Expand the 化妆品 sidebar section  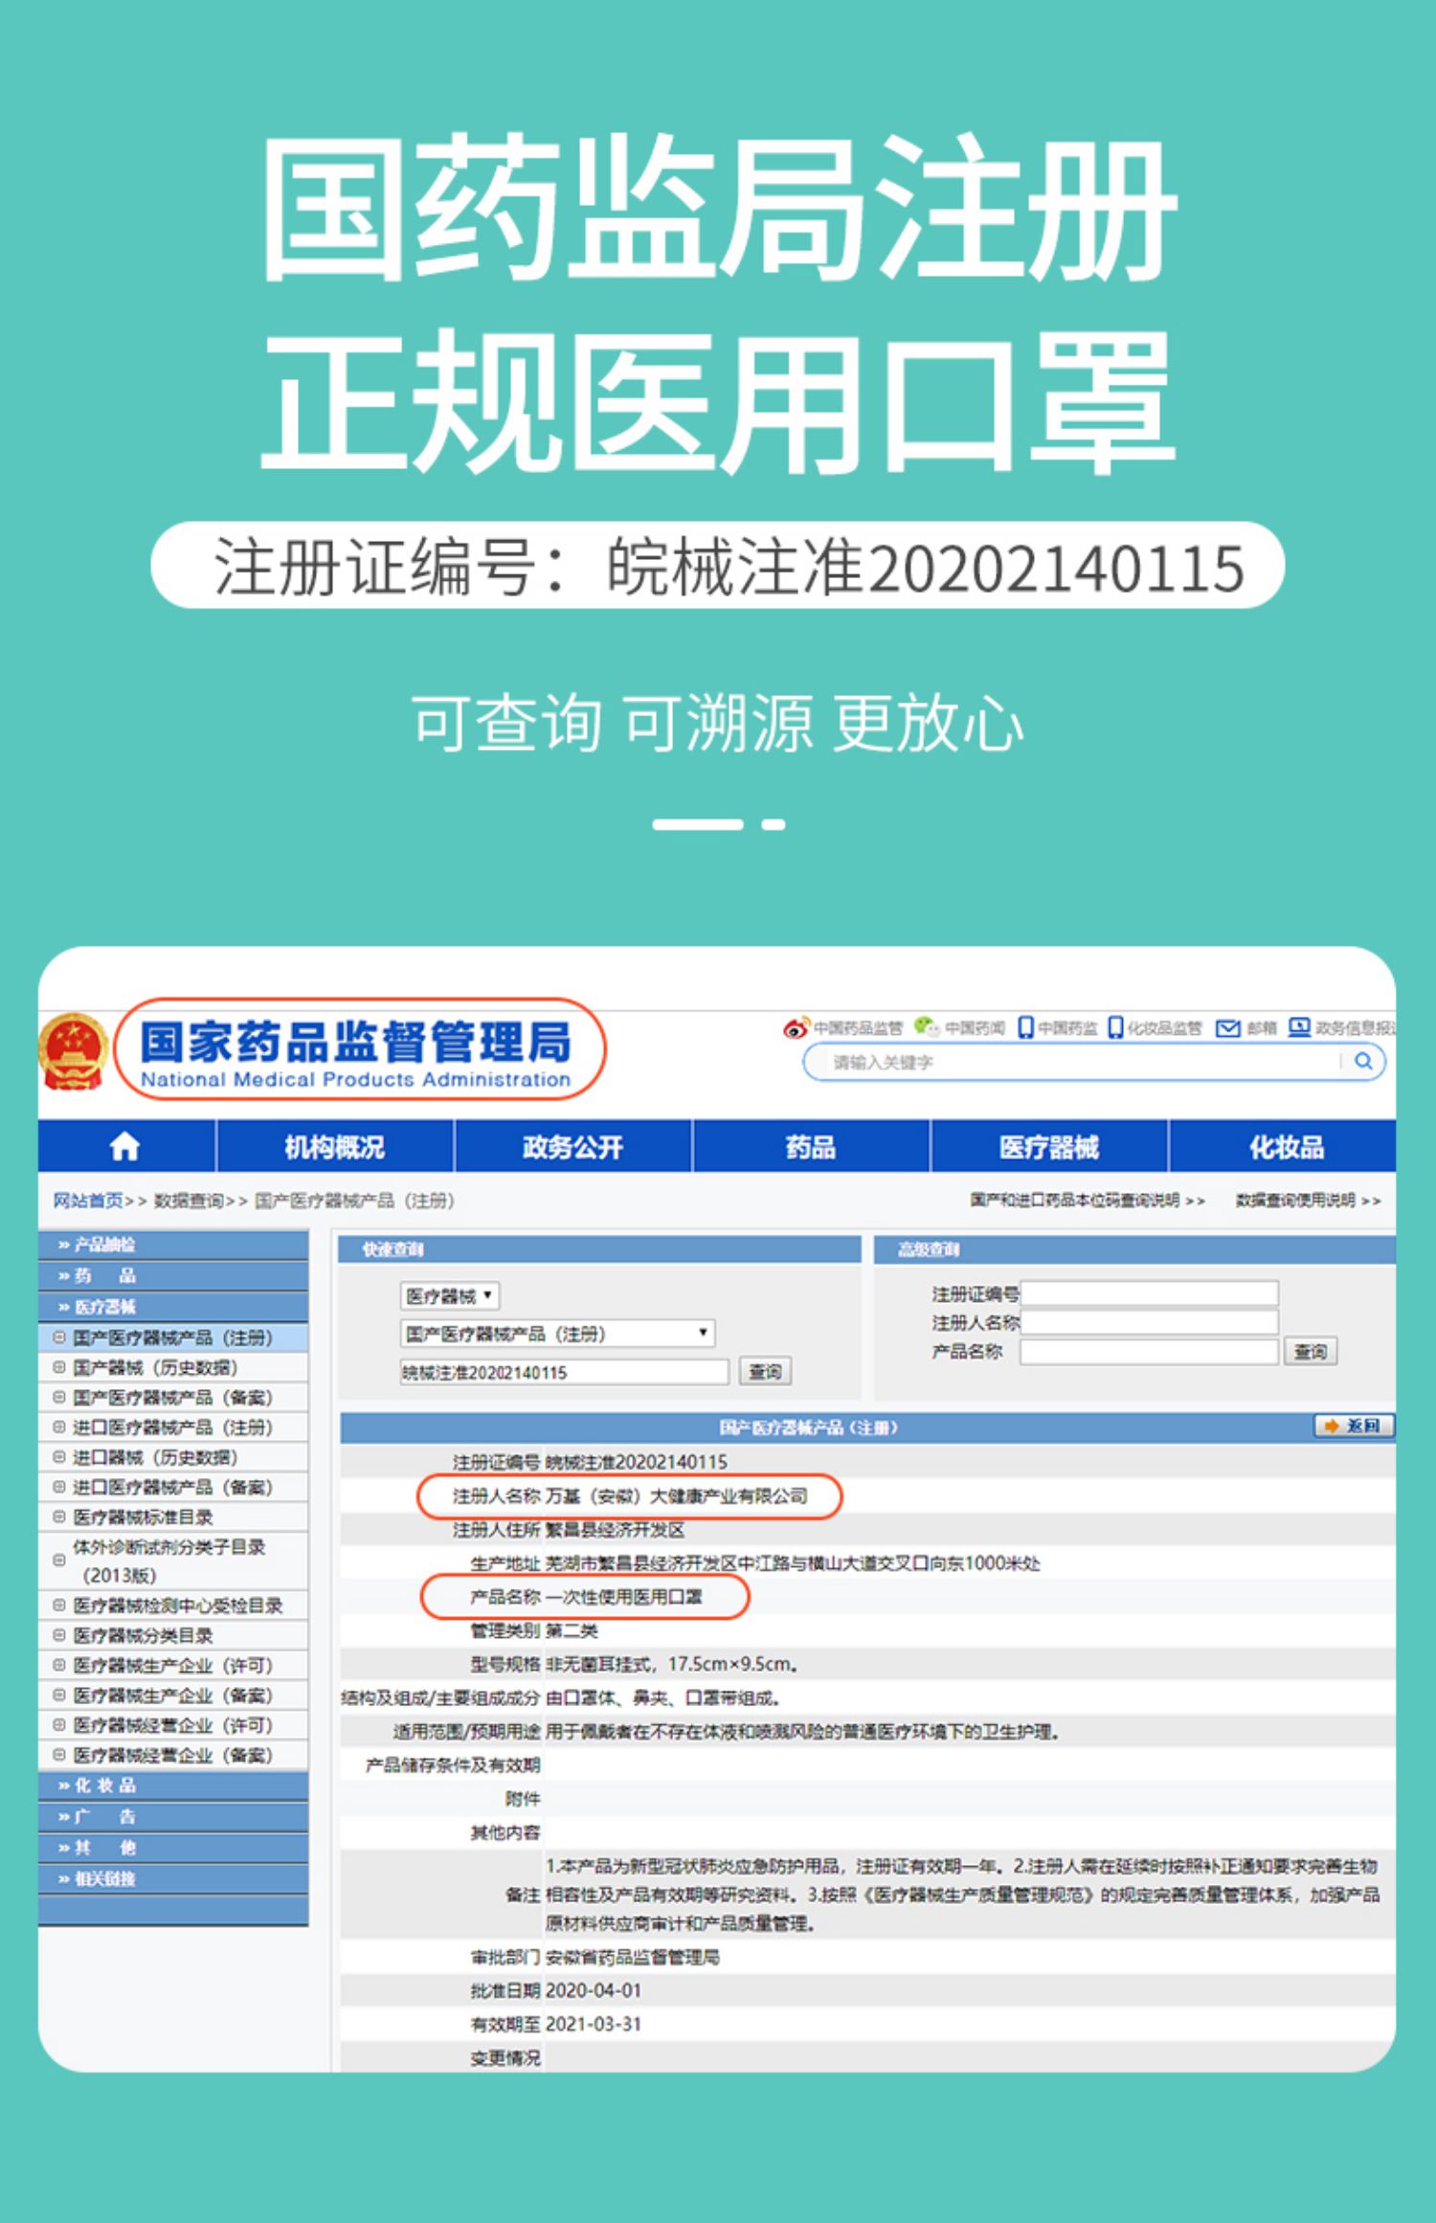pos(173,1785)
